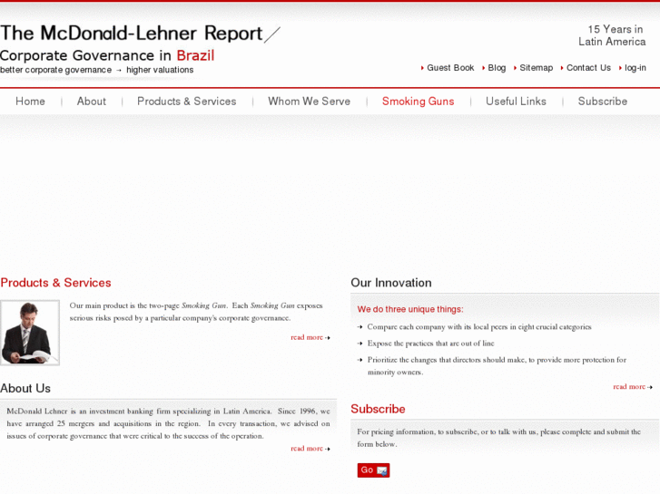
Task: Click the arrow bullet before 'Expose the practices'
Action: point(360,343)
